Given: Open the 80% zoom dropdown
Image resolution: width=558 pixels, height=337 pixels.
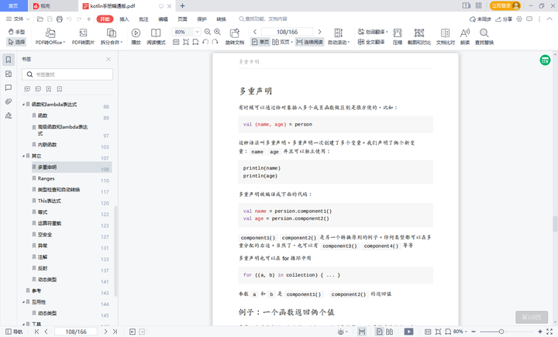Looking at the screenshot, I should pyautogui.click(x=197, y=32).
